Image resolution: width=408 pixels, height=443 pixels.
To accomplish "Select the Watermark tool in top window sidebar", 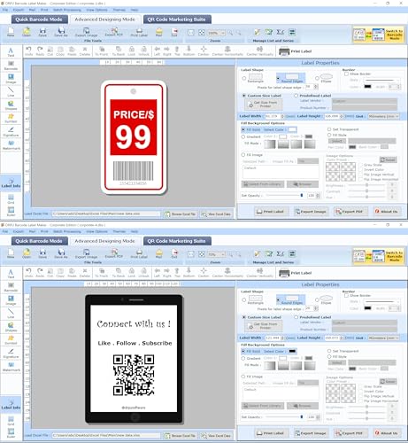I will (11, 145).
